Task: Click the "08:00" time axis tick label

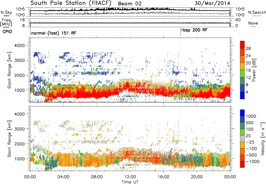Action: point(97,177)
